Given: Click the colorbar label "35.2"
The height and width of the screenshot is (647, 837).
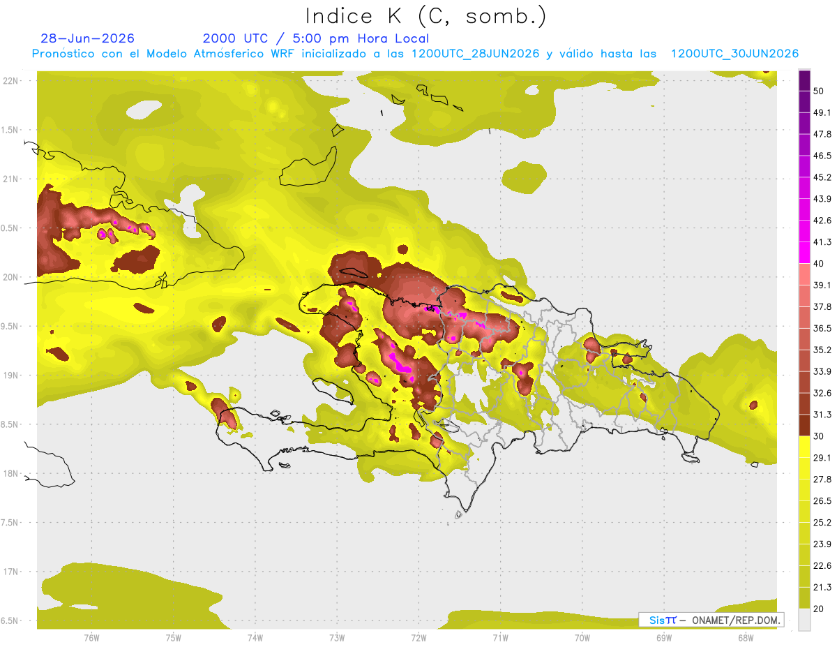Looking at the screenshot, I should [x=822, y=350].
